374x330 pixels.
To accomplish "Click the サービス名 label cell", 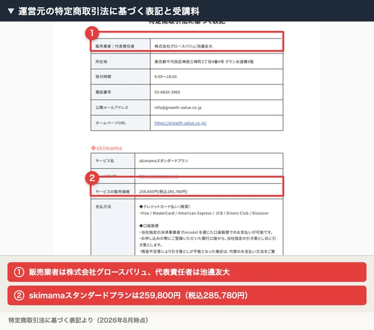I will (x=113, y=161).
